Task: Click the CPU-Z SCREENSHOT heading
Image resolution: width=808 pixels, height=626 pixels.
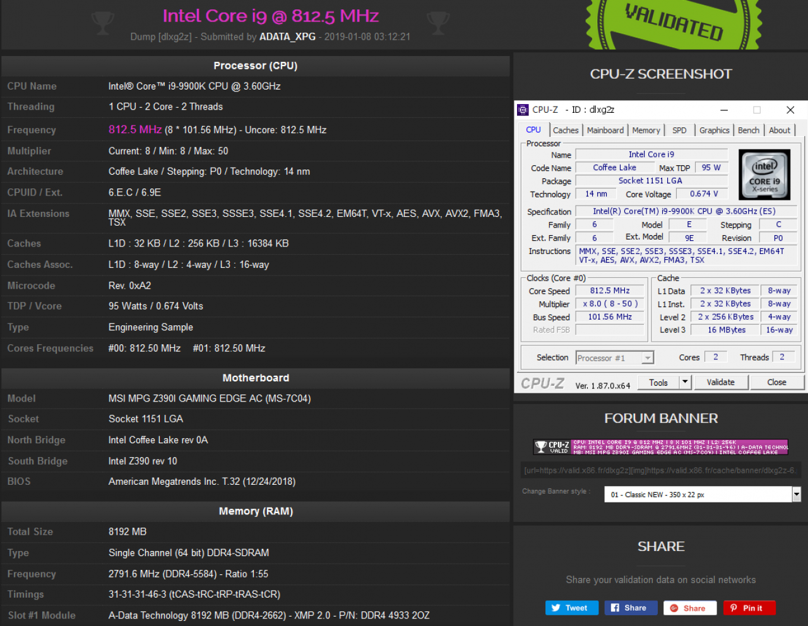Action: (x=661, y=74)
